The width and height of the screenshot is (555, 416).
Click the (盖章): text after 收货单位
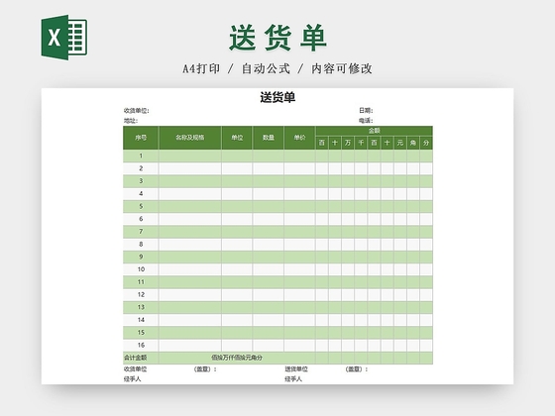[x=205, y=369]
